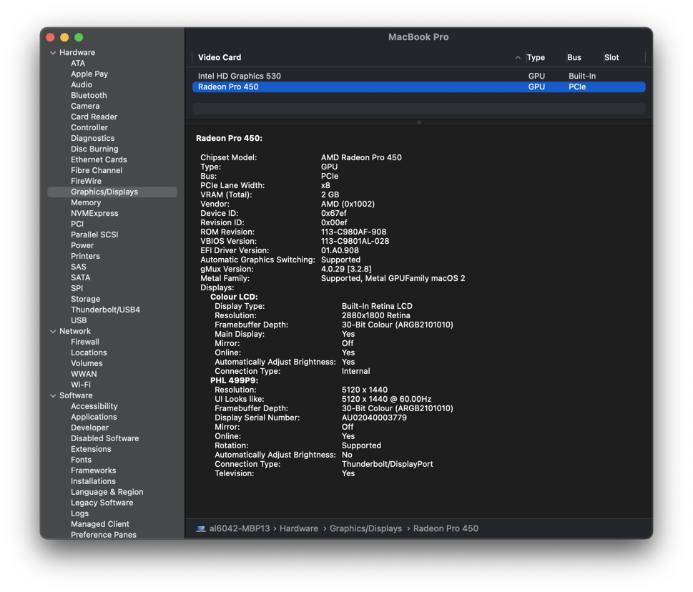693x592 pixels.
Task: Click the yellow minimize window button
Action: pos(64,37)
